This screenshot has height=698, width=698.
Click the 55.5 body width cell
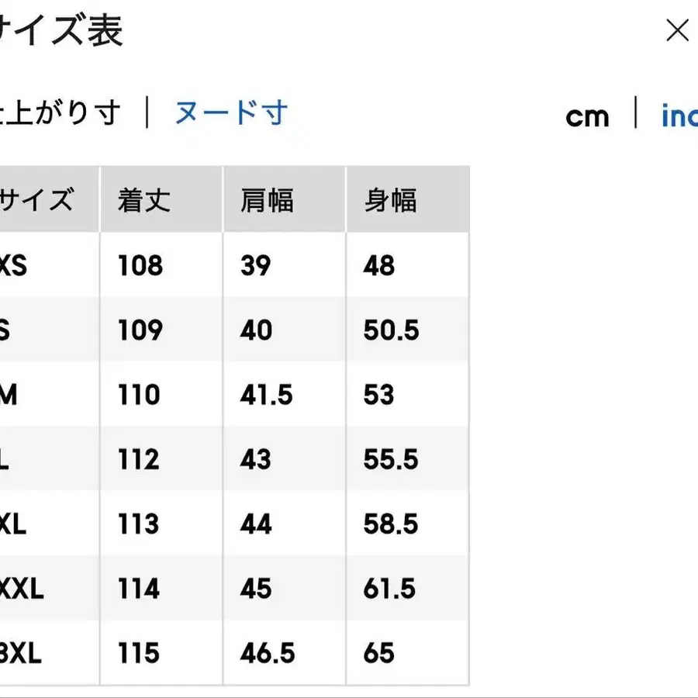point(391,460)
